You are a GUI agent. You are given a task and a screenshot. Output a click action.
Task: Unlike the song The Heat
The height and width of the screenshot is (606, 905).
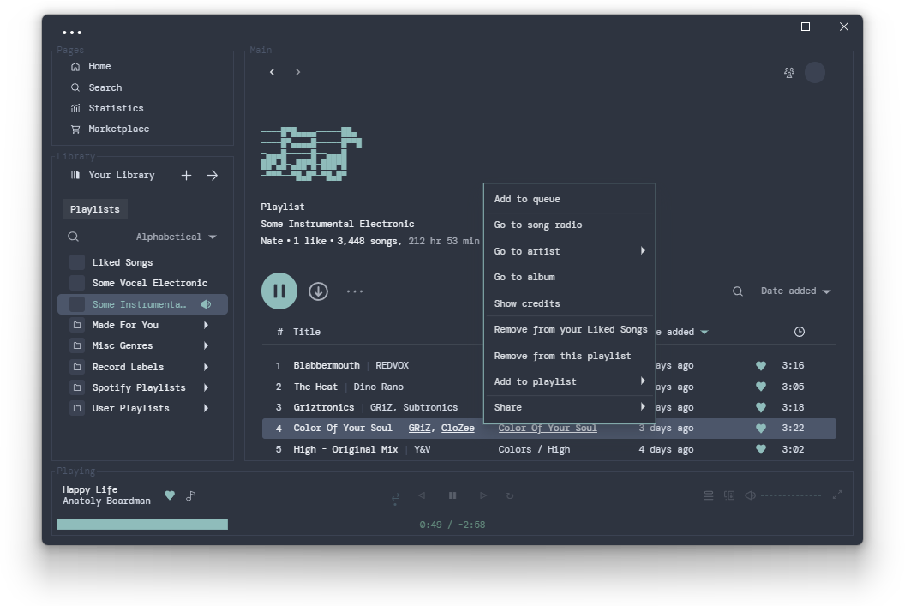tap(761, 387)
